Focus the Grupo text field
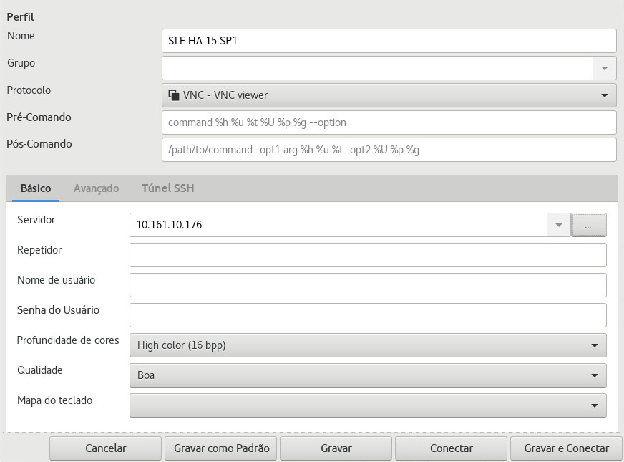Image resolution: width=624 pixels, height=462 pixels. pyautogui.click(x=377, y=68)
